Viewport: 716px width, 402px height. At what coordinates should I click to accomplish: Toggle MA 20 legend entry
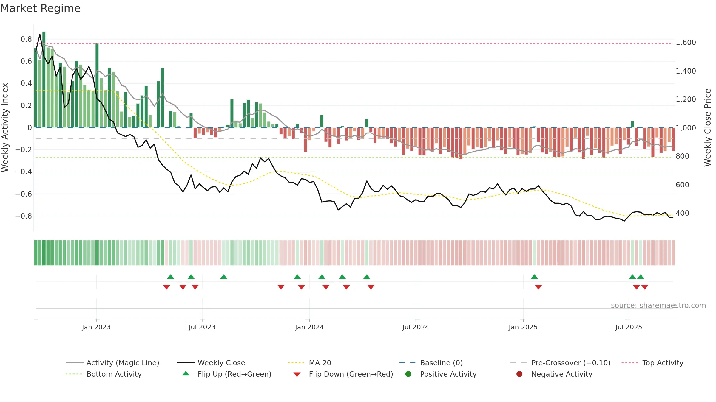pos(309,363)
